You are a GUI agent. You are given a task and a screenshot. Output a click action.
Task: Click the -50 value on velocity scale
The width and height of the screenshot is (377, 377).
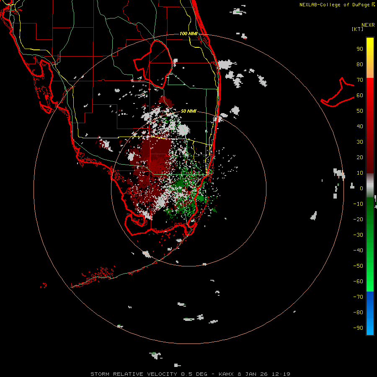[358, 266]
